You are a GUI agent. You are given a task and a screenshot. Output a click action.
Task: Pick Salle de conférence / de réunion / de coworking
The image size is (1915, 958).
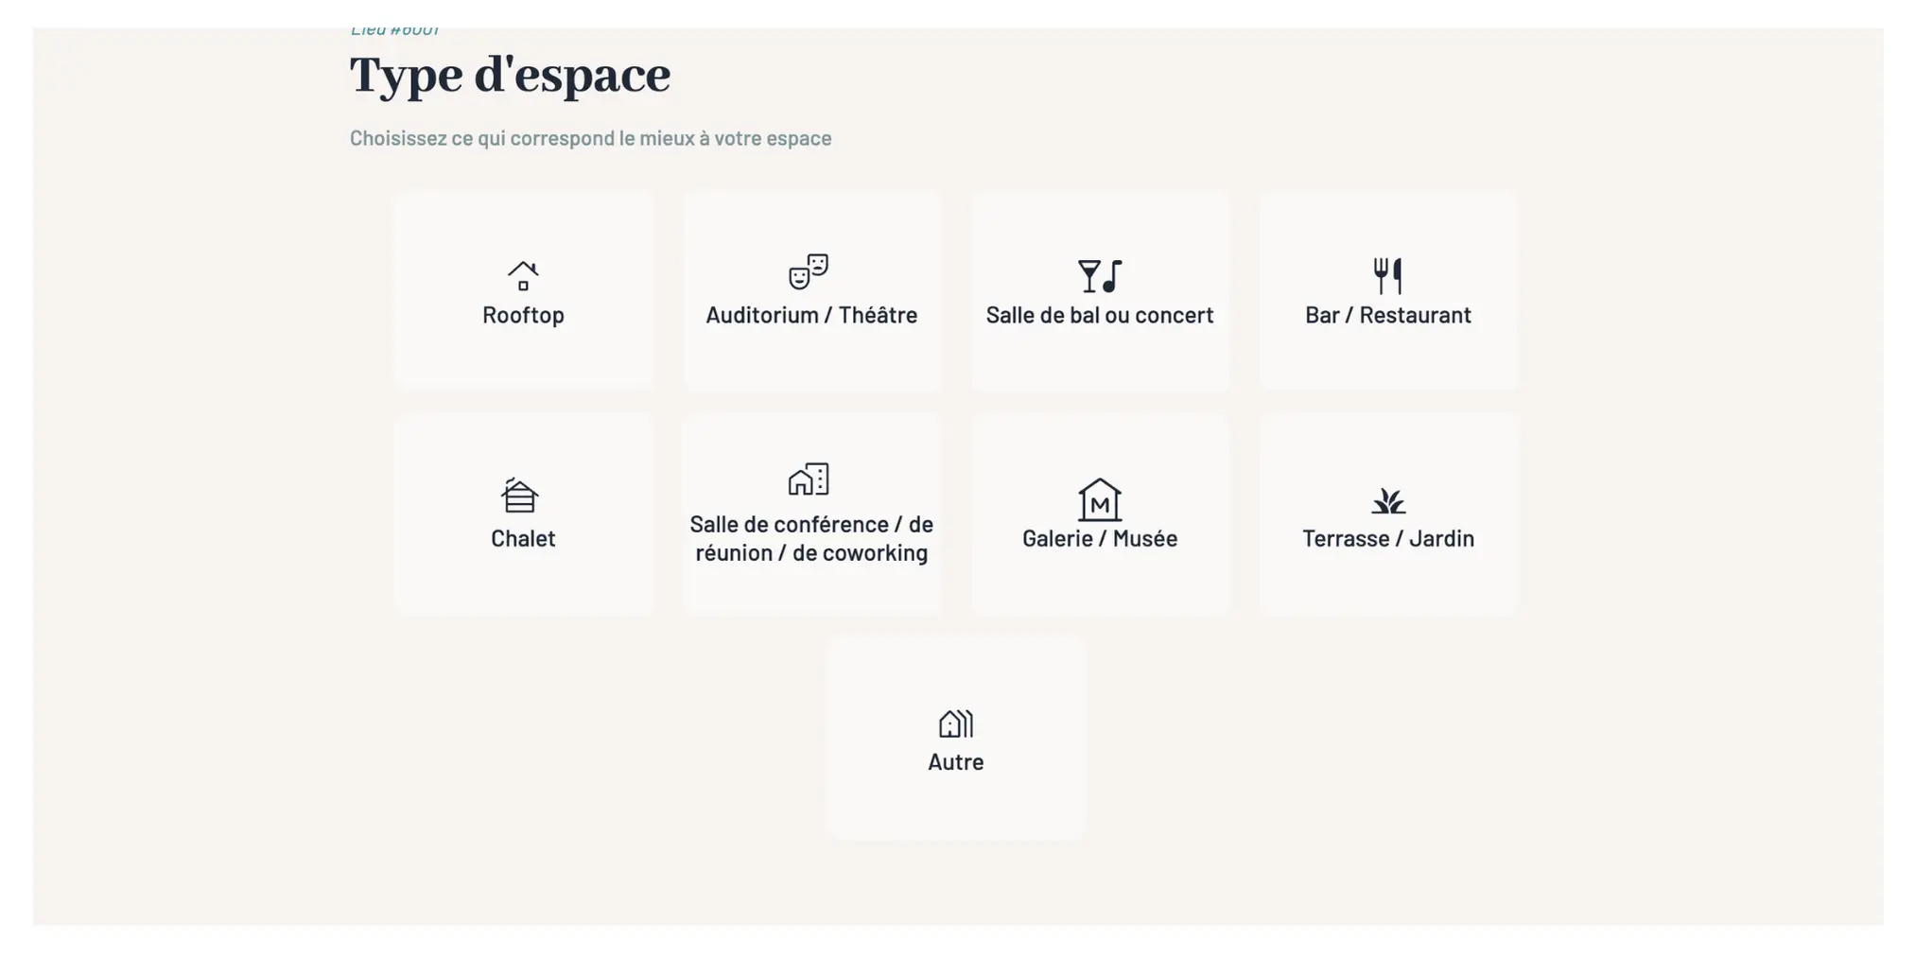point(811,514)
